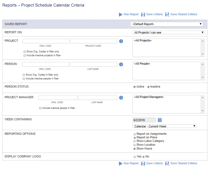Image resolution: width=211 pixels, height=170 pixels.
Task: Click the bottom Save Shared Criteria link
Action: 184,163
